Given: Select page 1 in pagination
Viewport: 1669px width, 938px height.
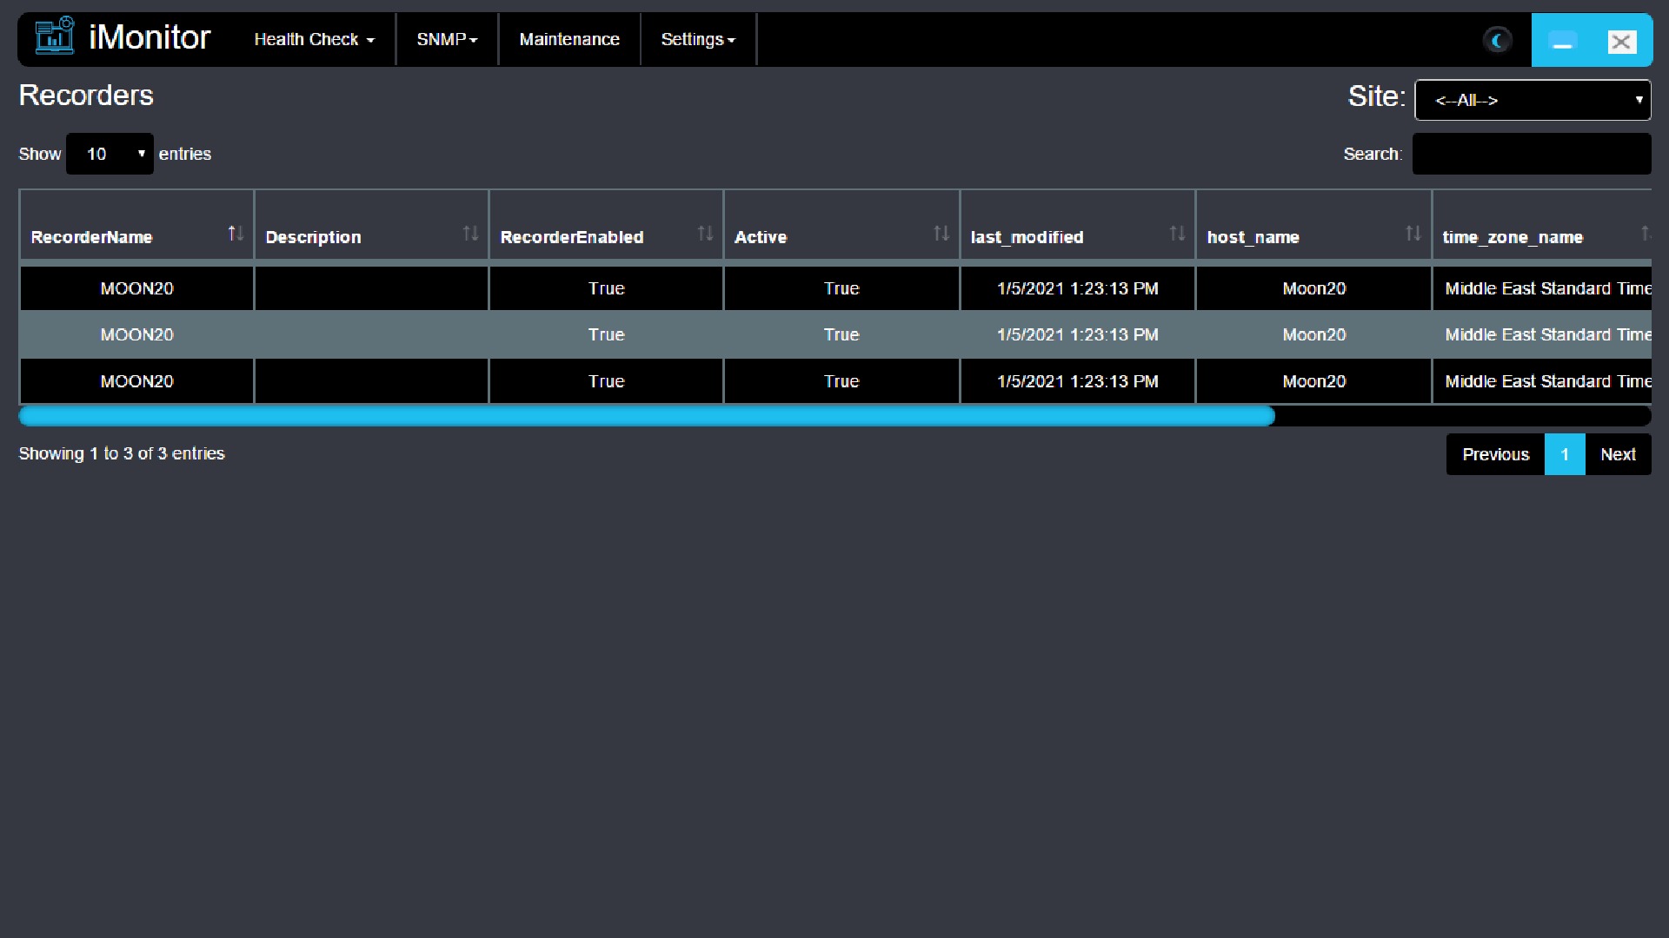Looking at the screenshot, I should [1565, 454].
